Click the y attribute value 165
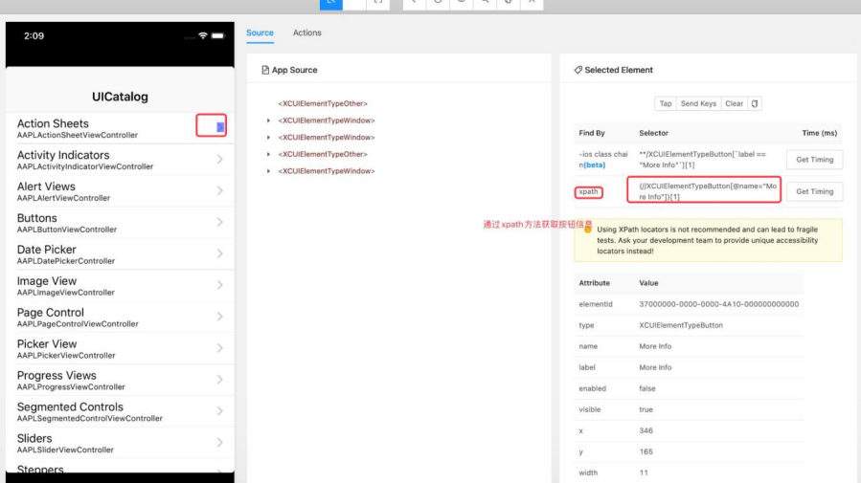This screenshot has height=483, width=861. (x=646, y=451)
